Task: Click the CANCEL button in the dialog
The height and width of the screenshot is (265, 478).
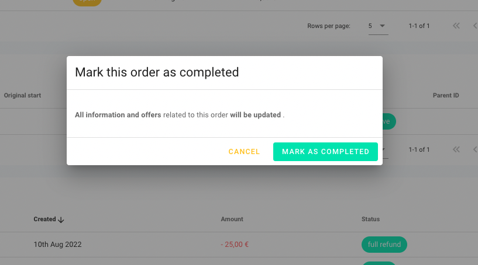Action: click(244, 152)
